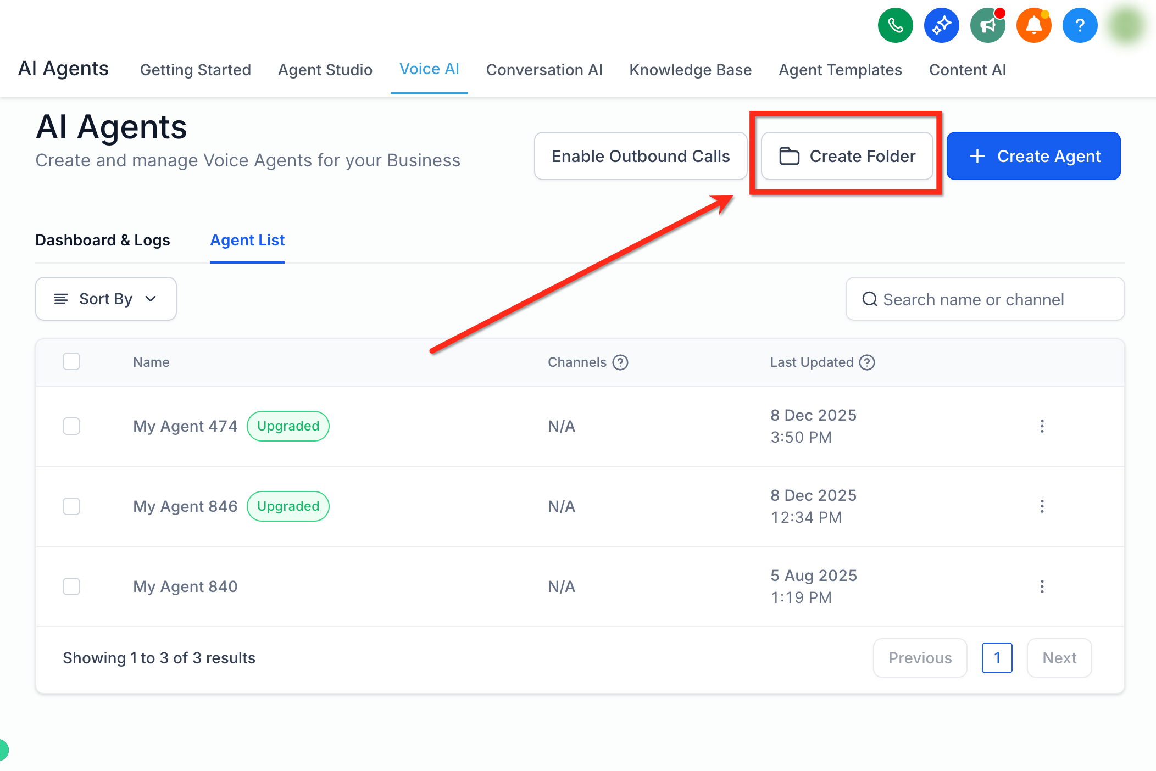
Task: Click the Name column header
Action: pos(151,362)
